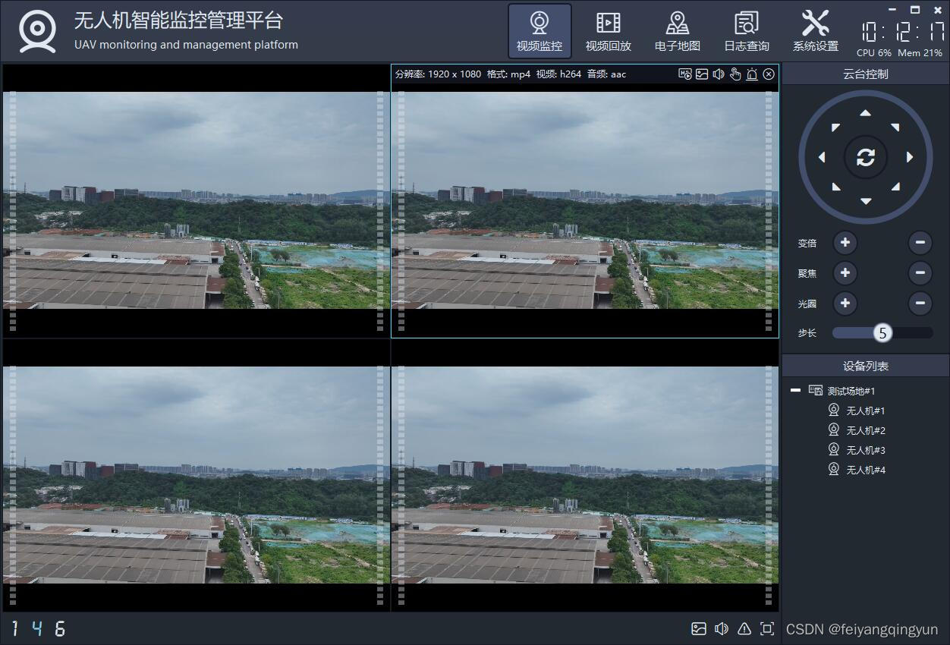
Task: Open the 电子地图 tab
Action: click(678, 31)
